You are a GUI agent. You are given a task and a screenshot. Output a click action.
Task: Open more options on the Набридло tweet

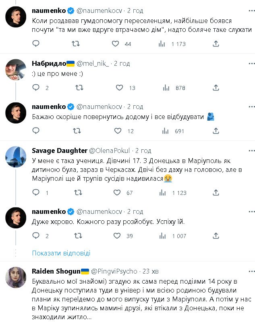pos(251,63)
